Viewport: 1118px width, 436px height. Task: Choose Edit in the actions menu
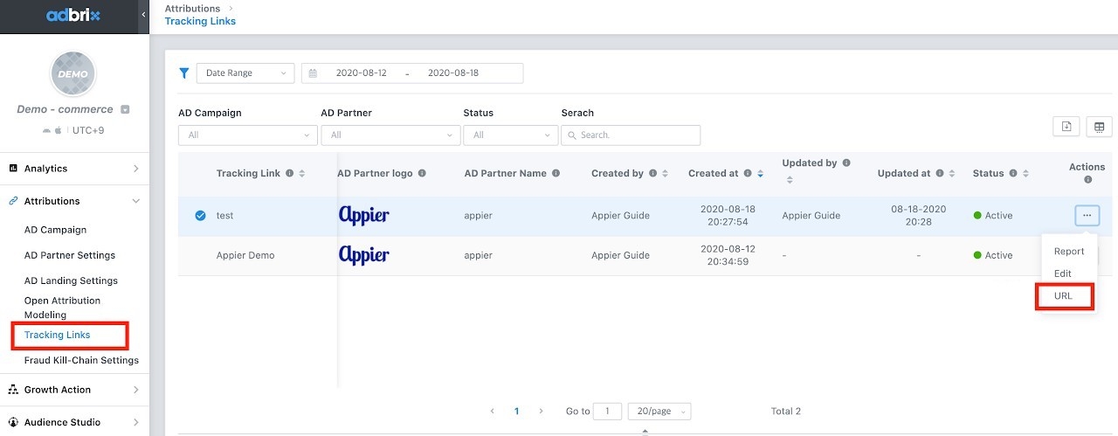[x=1062, y=273]
